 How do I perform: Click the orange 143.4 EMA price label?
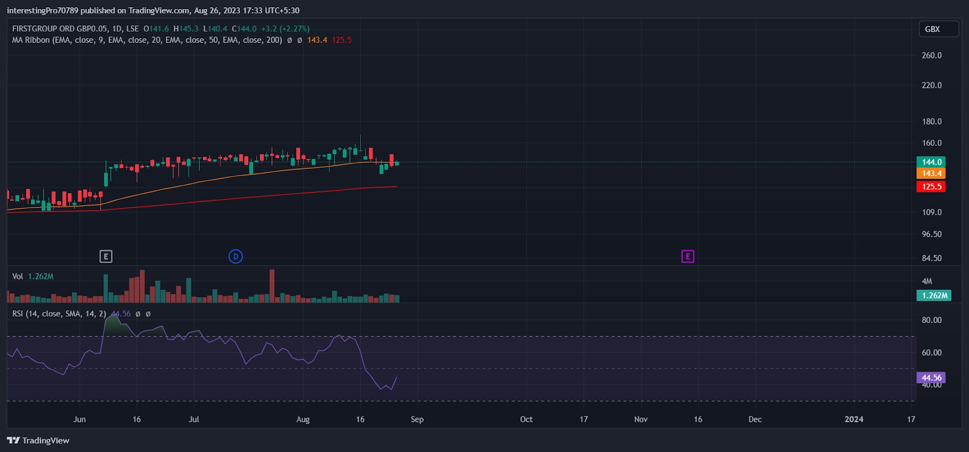pyautogui.click(x=931, y=174)
